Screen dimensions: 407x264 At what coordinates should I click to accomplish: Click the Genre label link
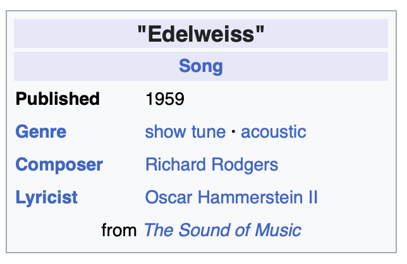40,132
